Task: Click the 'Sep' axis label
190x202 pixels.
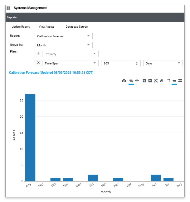Action: pos(41,185)
